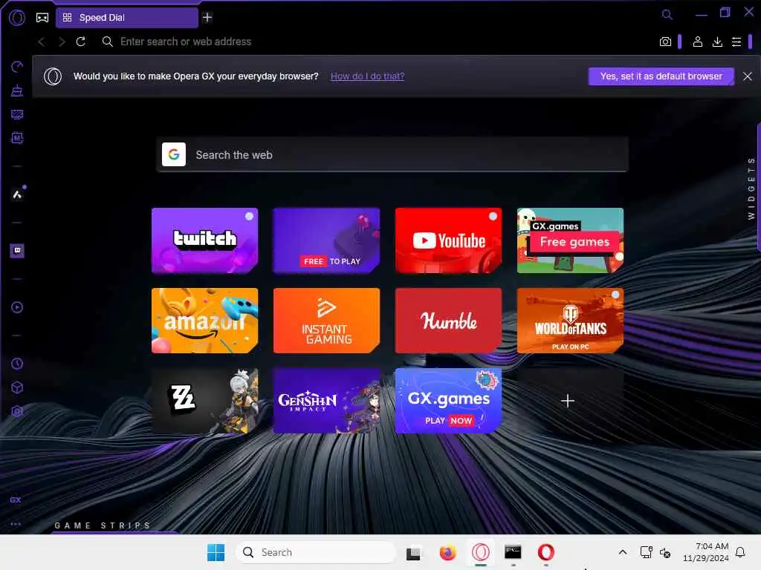Open the red Opera taskbar icon
This screenshot has width=761, height=570.
click(x=546, y=552)
